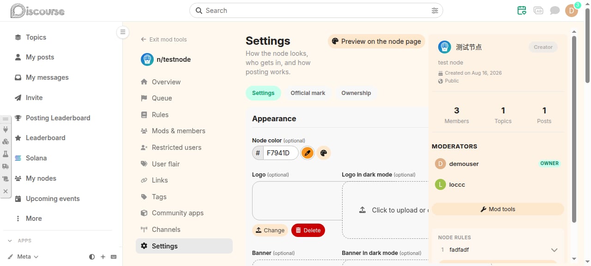The width and height of the screenshot is (591, 266).
Task: Click the truck icon in floating toolbar
Action: (x=6, y=166)
